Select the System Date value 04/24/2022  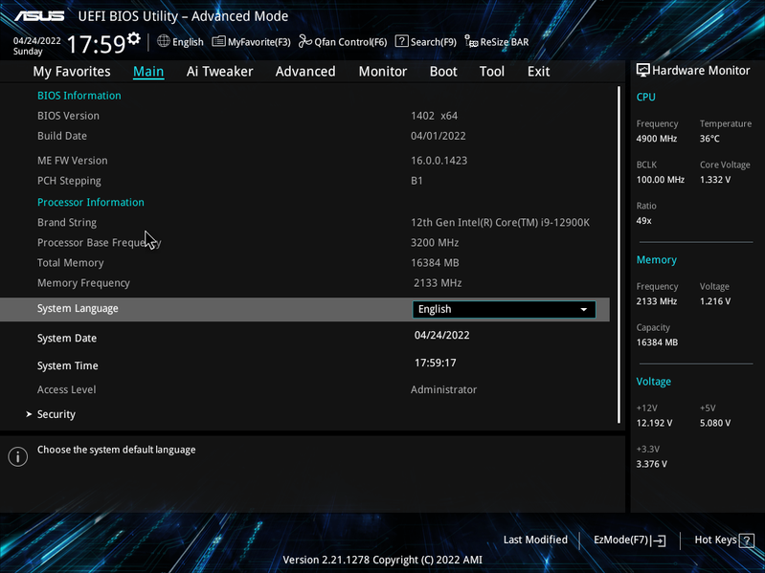442,335
